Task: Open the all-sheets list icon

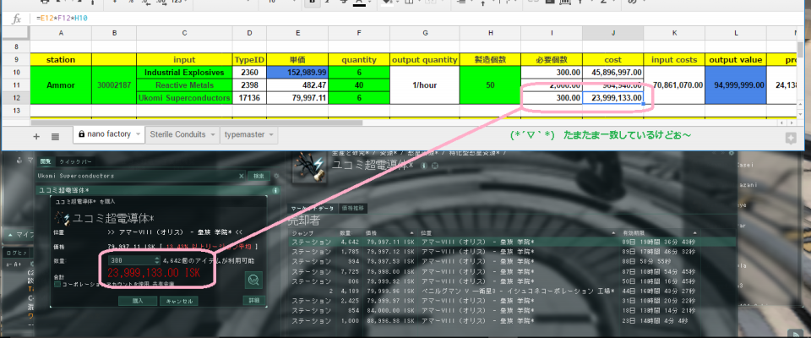Action: 56,136
